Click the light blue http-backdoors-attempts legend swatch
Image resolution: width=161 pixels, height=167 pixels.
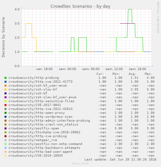[x=6, y=148]
